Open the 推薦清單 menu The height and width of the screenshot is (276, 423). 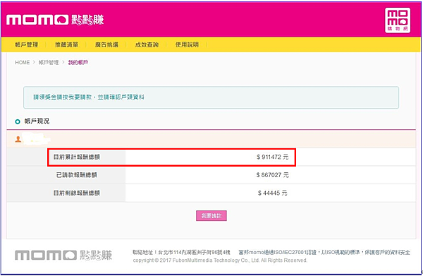click(x=67, y=44)
